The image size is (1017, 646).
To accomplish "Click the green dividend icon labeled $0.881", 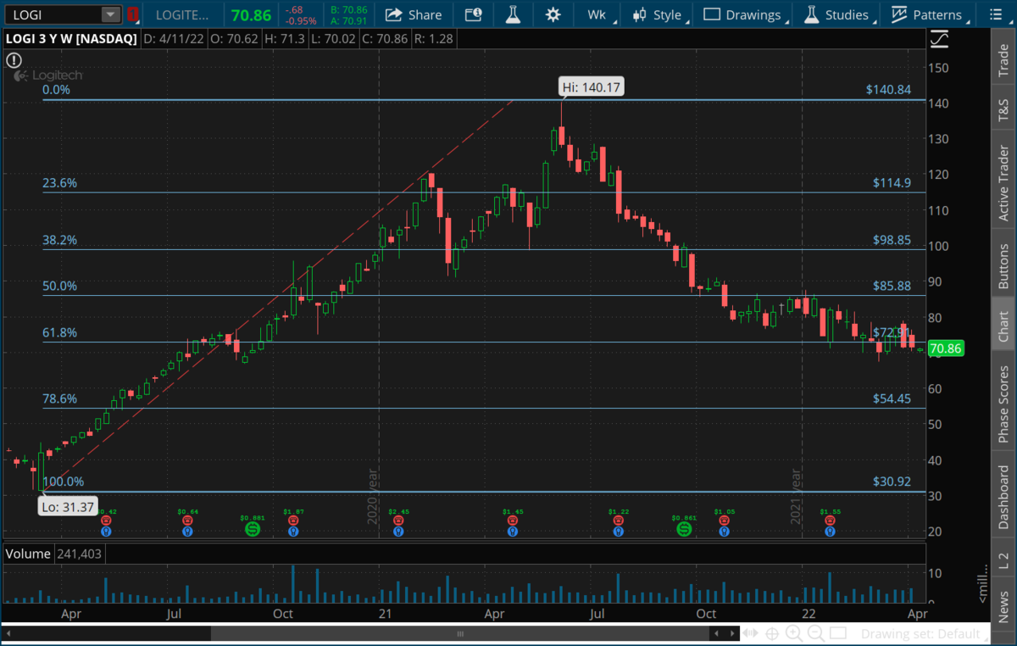I will click(x=252, y=529).
